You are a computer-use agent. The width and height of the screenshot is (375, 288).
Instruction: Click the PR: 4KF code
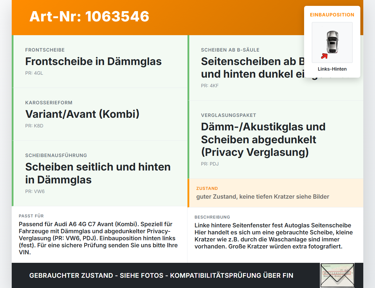tap(210, 86)
